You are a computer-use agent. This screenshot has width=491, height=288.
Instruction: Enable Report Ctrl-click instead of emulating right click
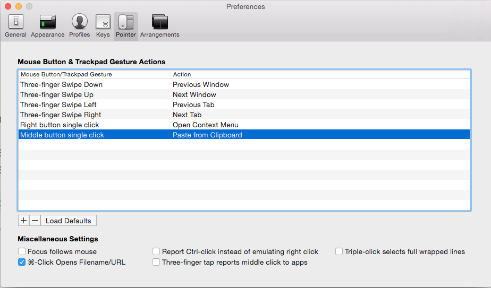(156, 252)
